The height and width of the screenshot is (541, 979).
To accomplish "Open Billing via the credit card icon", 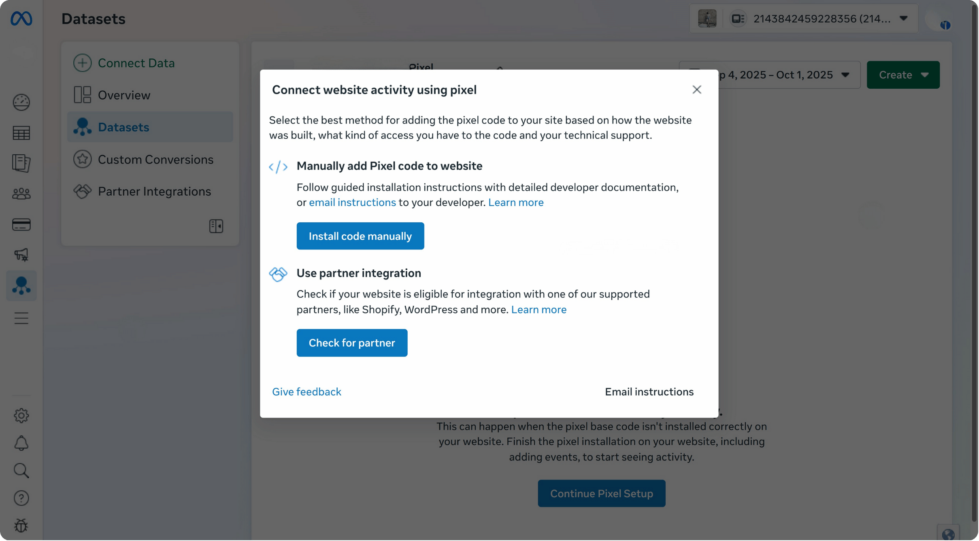I will tap(21, 224).
